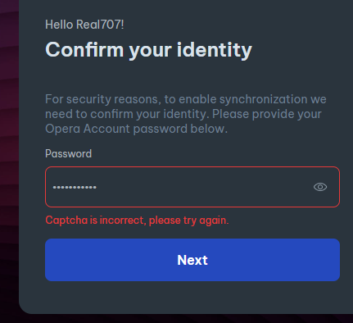Image resolution: width=353 pixels, height=323 pixels.
Task: Submit the password with the blue Next button
Action: click(192, 260)
